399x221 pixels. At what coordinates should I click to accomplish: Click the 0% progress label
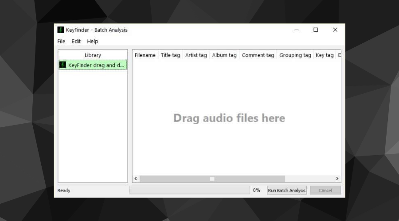257,190
